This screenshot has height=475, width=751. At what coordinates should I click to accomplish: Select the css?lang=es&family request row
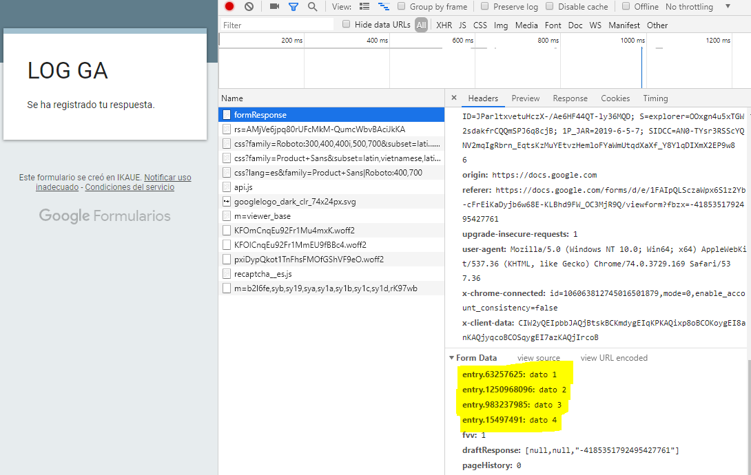coord(331,172)
